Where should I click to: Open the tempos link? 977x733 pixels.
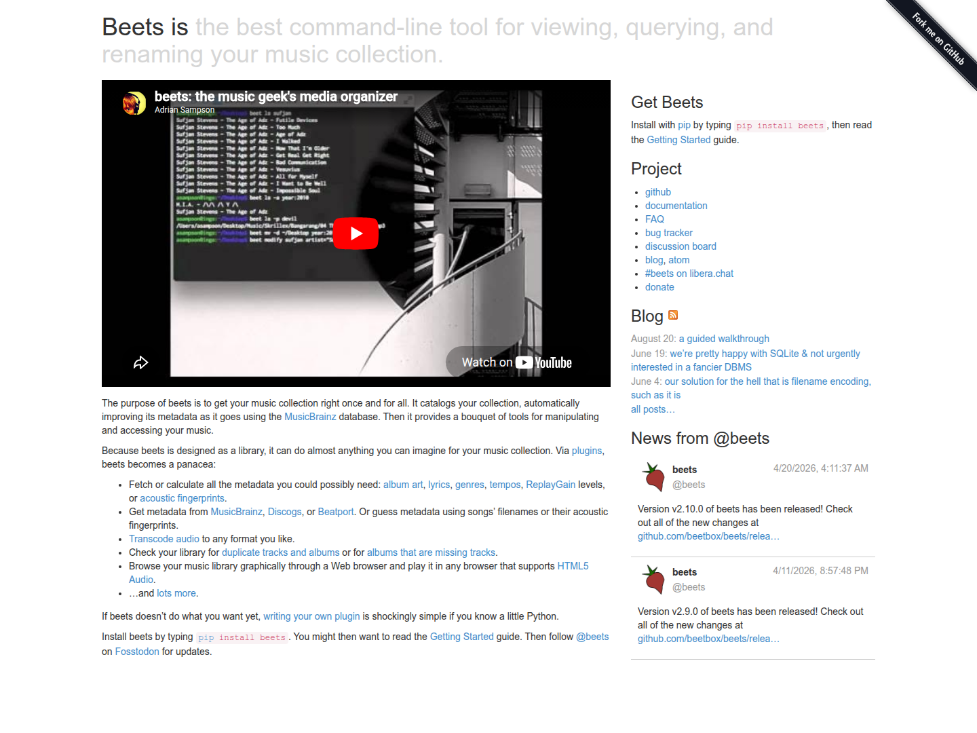click(x=505, y=485)
